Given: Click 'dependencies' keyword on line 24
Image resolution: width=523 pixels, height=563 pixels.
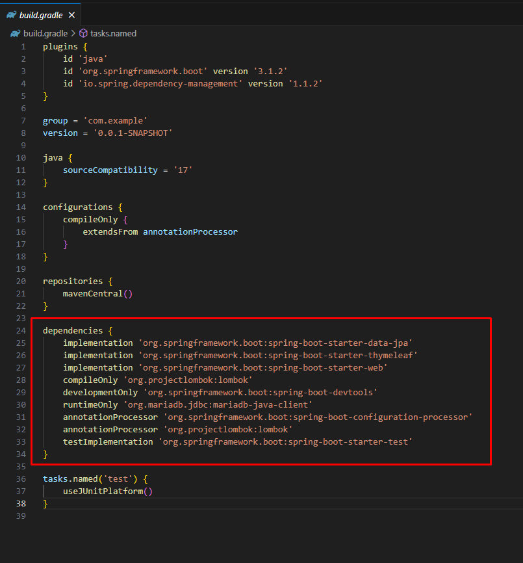Looking at the screenshot, I should pos(73,331).
